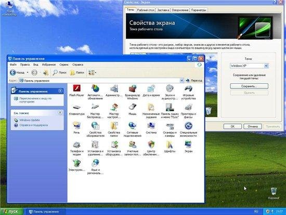Image resolution: width=286 pixels, height=215 pixels.
Task: Open the Flash Player control panel item
Action: [77, 91]
